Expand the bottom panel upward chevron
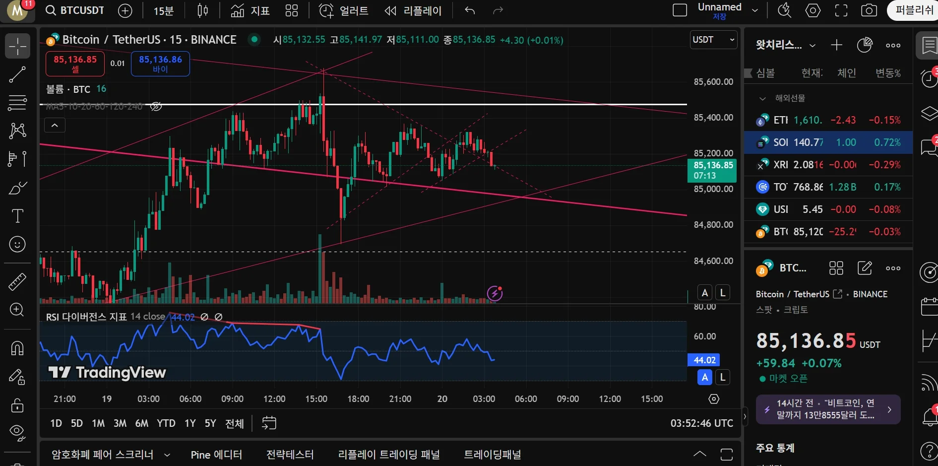Screen dimensions: 938x466 pyautogui.click(x=699, y=454)
